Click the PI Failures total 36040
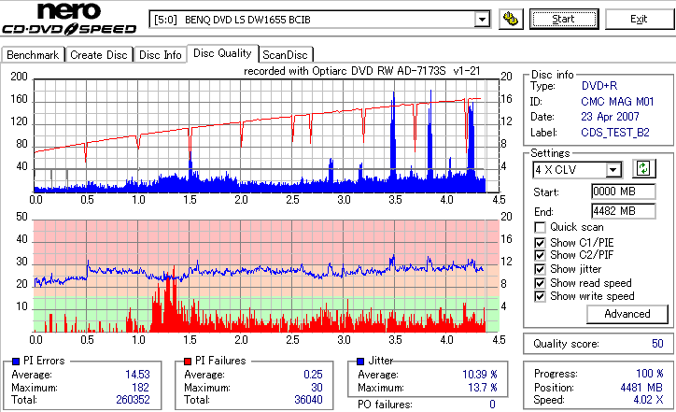Screen dimensions: 676x412 coord(308,400)
